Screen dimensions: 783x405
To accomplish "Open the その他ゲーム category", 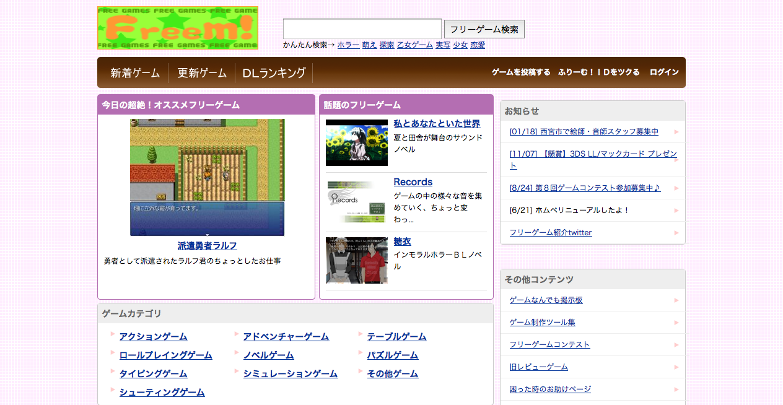I will [393, 374].
